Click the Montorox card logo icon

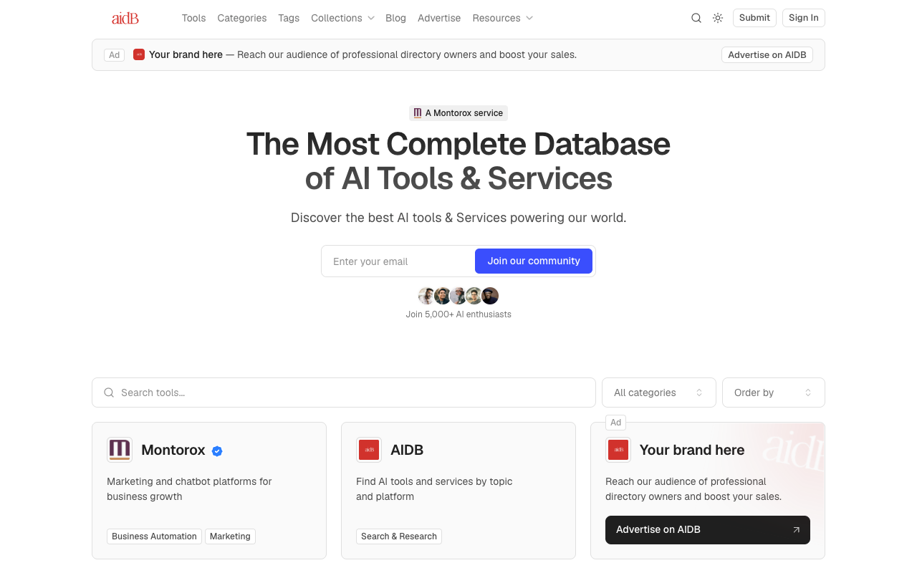pos(120,450)
